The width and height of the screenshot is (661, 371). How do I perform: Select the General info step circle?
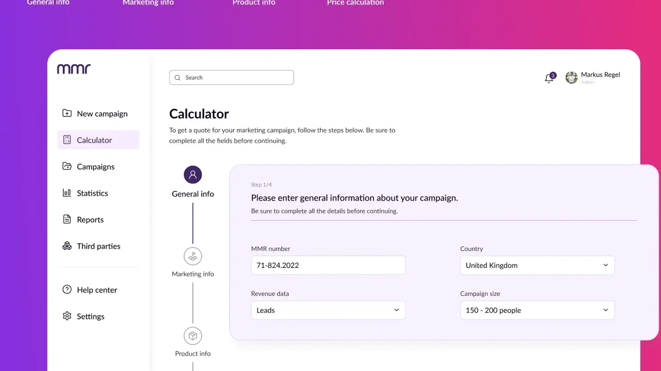point(193,175)
